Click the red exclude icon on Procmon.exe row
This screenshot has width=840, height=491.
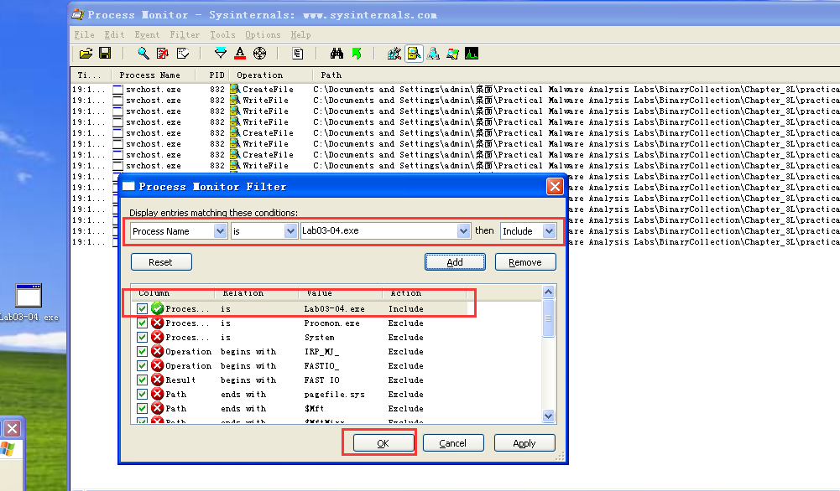(157, 323)
